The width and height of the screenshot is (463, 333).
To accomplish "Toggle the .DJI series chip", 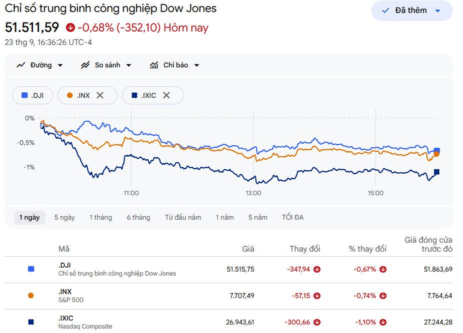I will tap(32, 95).
